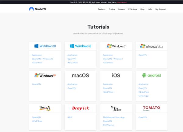Click the DrayTek logo

[x=81, y=108]
